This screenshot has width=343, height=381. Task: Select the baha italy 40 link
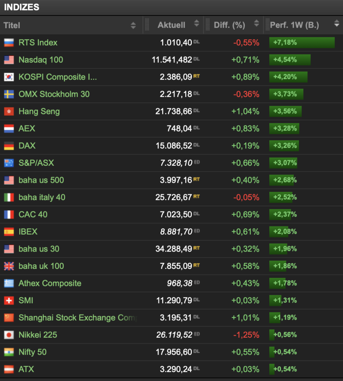click(x=42, y=197)
